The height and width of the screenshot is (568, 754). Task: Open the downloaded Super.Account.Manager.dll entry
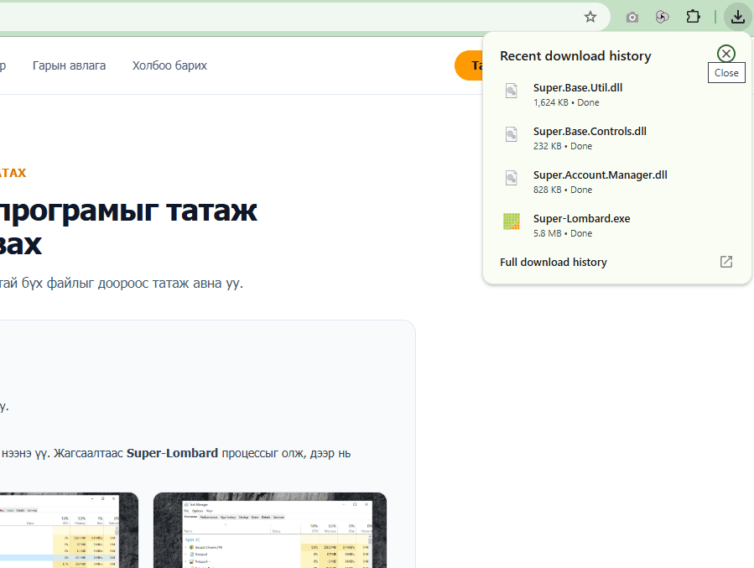617,182
